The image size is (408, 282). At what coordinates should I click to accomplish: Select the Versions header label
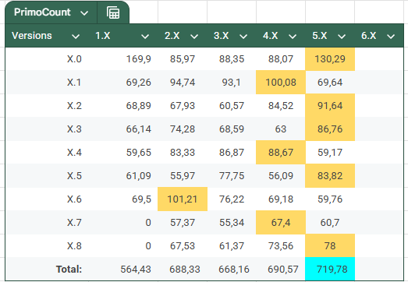[32, 36]
